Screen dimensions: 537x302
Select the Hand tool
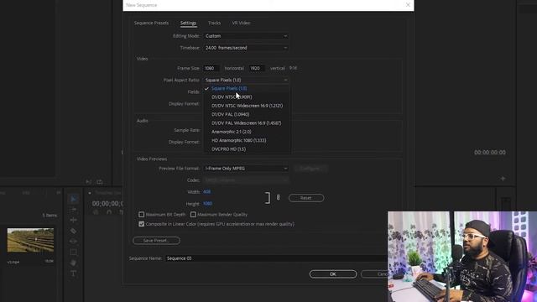click(x=73, y=263)
